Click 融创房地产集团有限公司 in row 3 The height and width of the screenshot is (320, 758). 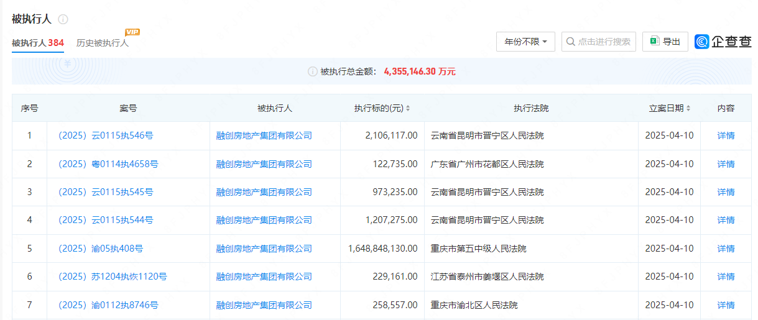pyautogui.click(x=264, y=192)
